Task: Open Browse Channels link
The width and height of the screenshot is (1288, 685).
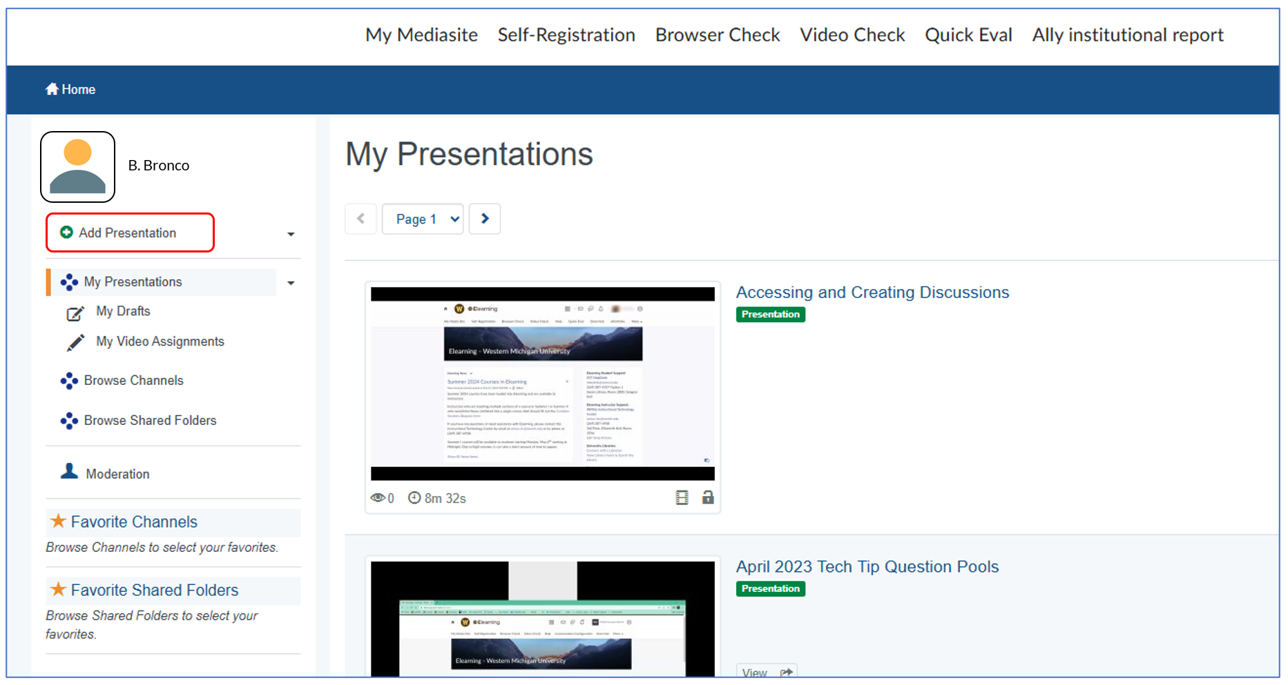Action: click(133, 381)
